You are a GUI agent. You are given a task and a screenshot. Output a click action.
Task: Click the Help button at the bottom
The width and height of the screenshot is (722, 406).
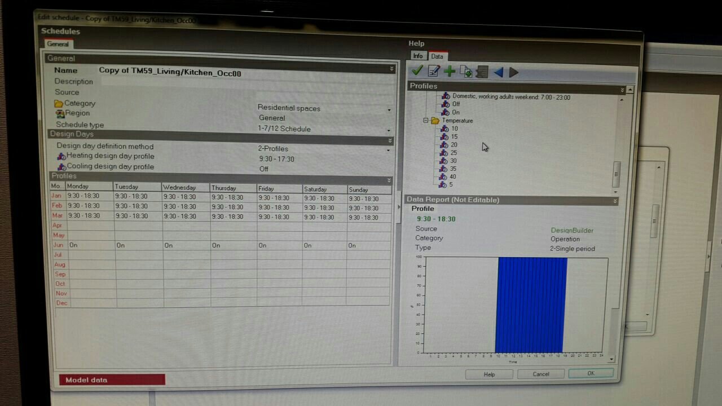(489, 374)
